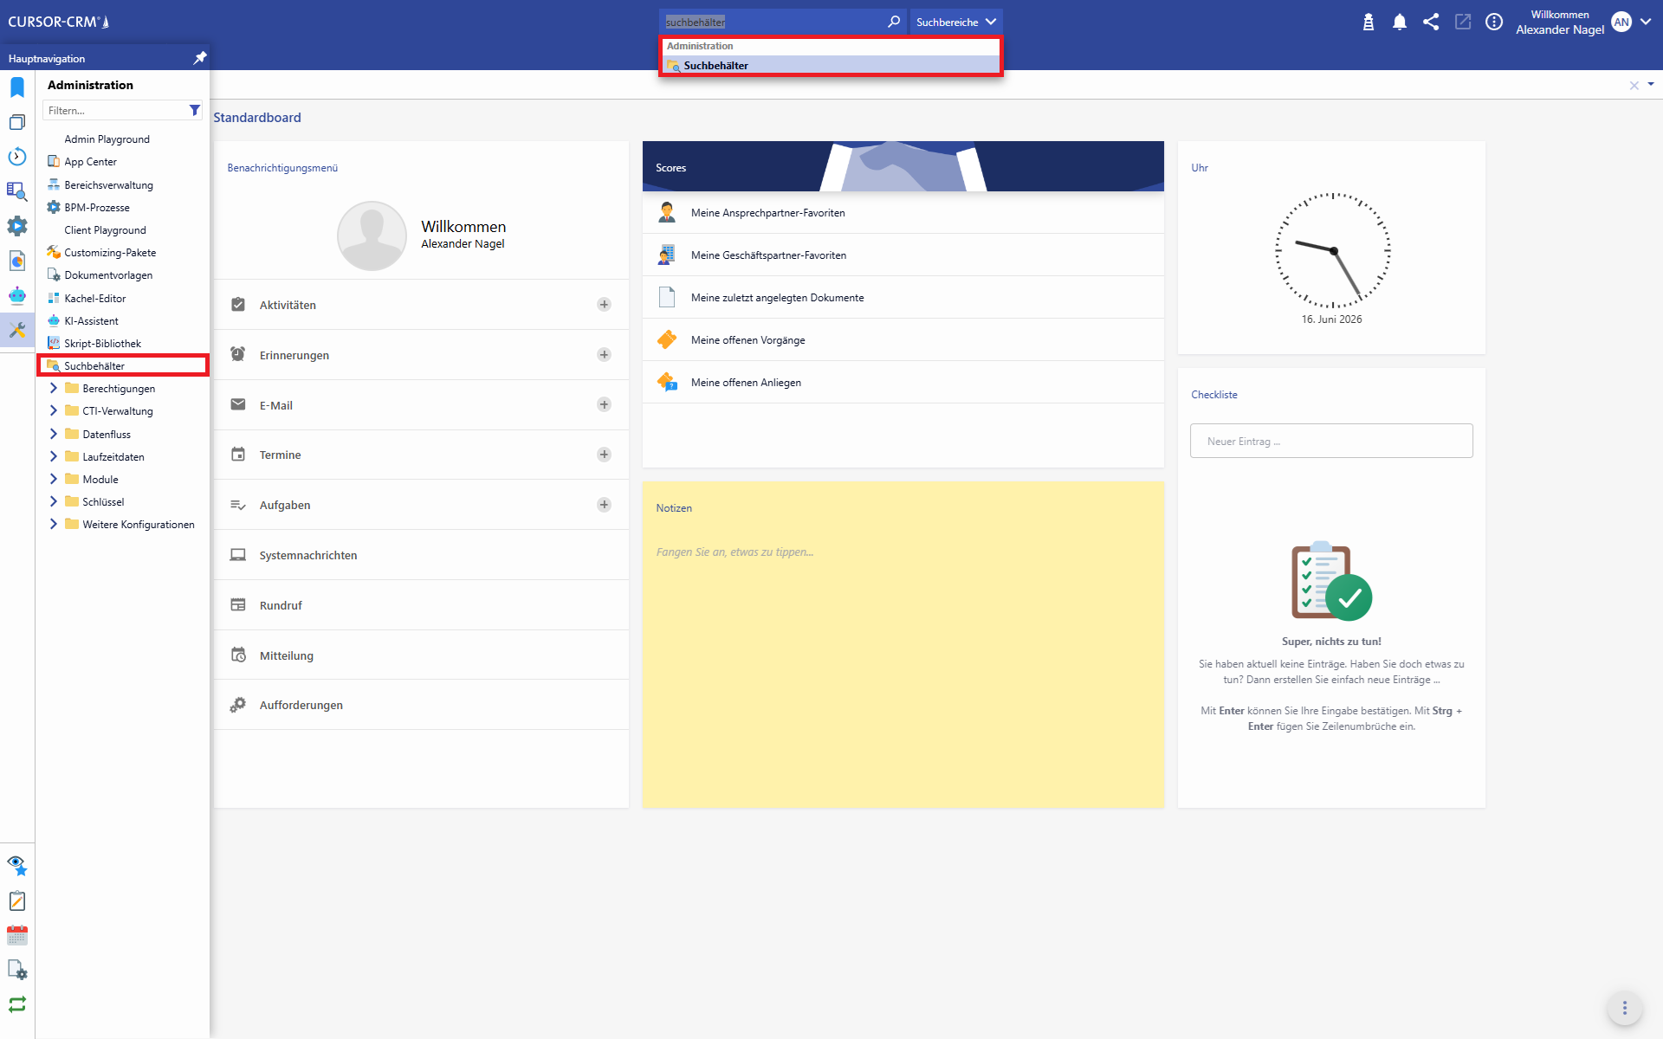This screenshot has width=1663, height=1039.
Task: Open App Center entry
Action: click(x=90, y=162)
